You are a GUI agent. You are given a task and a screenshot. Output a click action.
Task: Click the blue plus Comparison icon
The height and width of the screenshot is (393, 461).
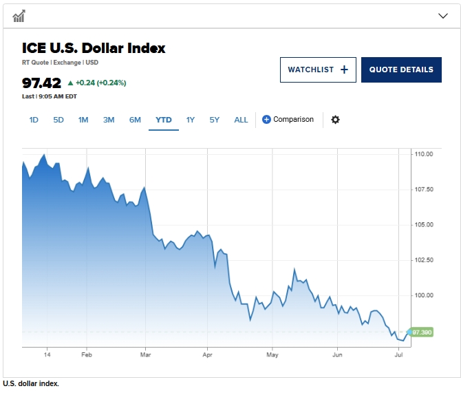point(267,120)
